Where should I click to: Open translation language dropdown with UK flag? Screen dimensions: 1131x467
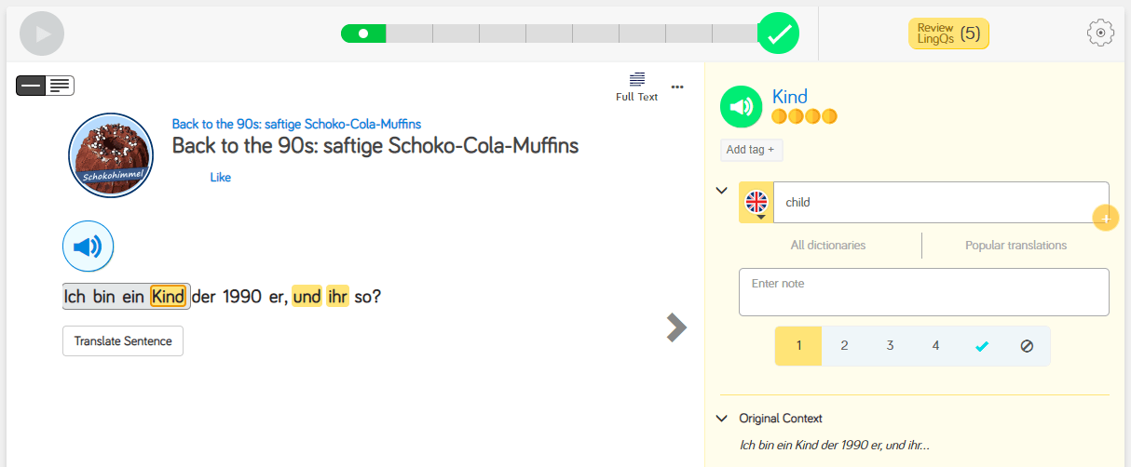[756, 203]
